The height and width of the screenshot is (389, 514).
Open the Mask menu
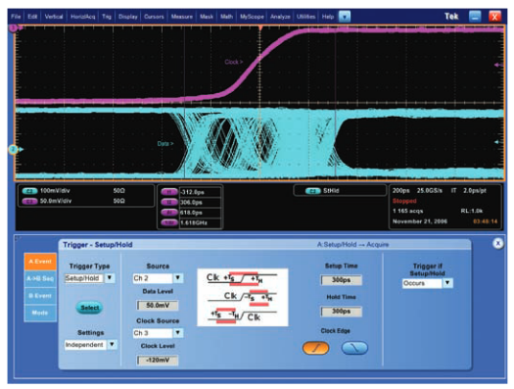[207, 17]
